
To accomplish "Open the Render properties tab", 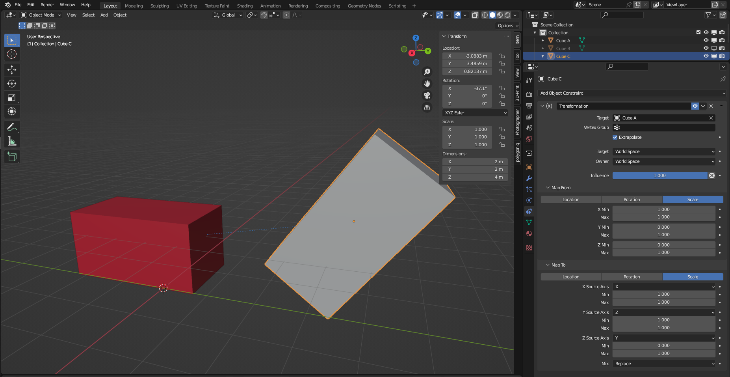I will coord(529,95).
